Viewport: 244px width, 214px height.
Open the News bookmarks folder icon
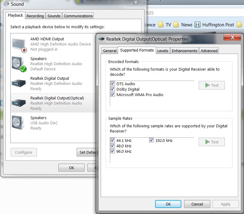point(176,25)
